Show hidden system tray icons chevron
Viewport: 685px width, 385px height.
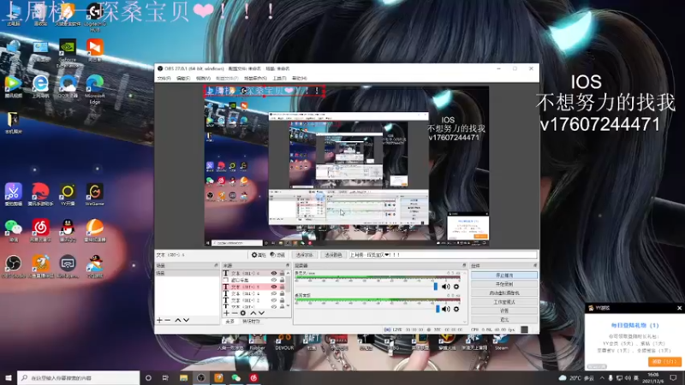tap(602, 378)
